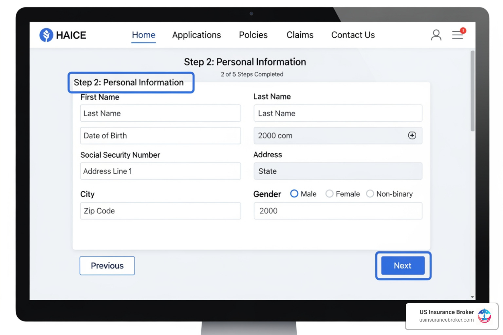Open the Polcies navigation item
Screen dimensions: 503x335
tap(253, 35)
